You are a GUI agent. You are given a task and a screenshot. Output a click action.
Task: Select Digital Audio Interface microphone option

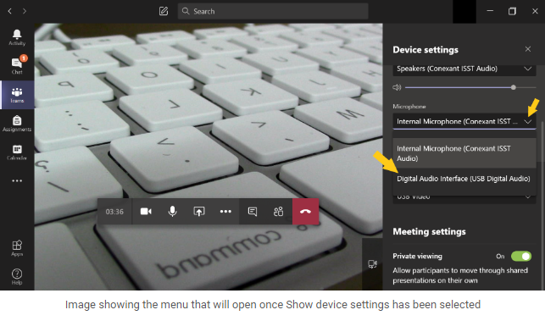[x=464, y=179]
